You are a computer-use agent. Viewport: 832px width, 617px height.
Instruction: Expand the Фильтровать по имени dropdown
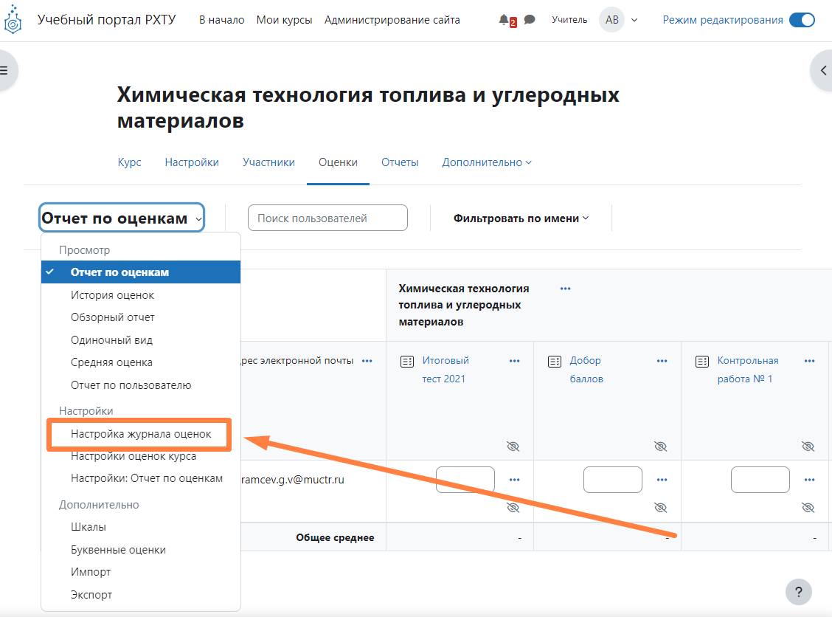point(521,218)
